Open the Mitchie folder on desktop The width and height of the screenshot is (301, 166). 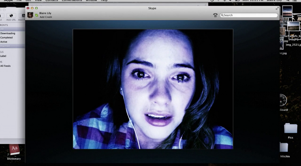pyautogui.click(x=284, y=147)
